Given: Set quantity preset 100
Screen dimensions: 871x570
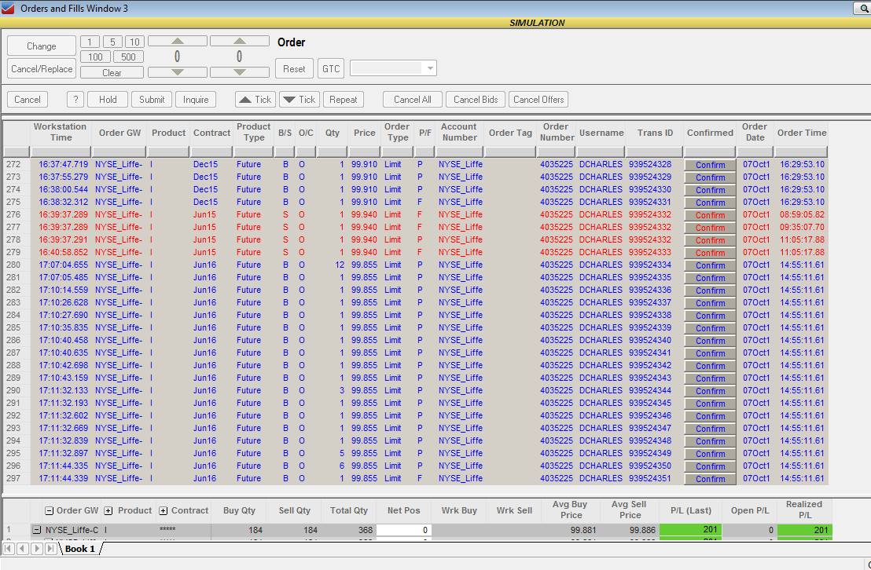Looking at the screenshot, I should pos(96,57).
